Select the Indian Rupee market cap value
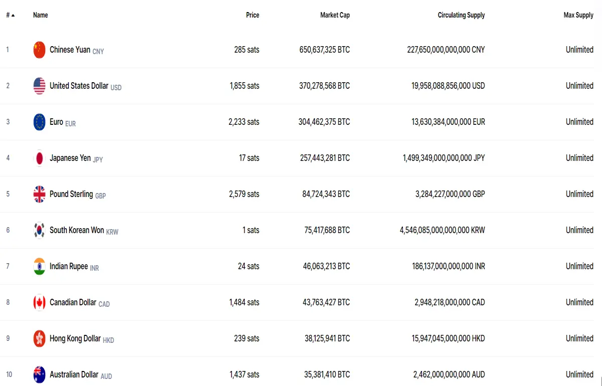Image resolution: width=602 pixels, height=386 pixels. (x=327, y=266)
